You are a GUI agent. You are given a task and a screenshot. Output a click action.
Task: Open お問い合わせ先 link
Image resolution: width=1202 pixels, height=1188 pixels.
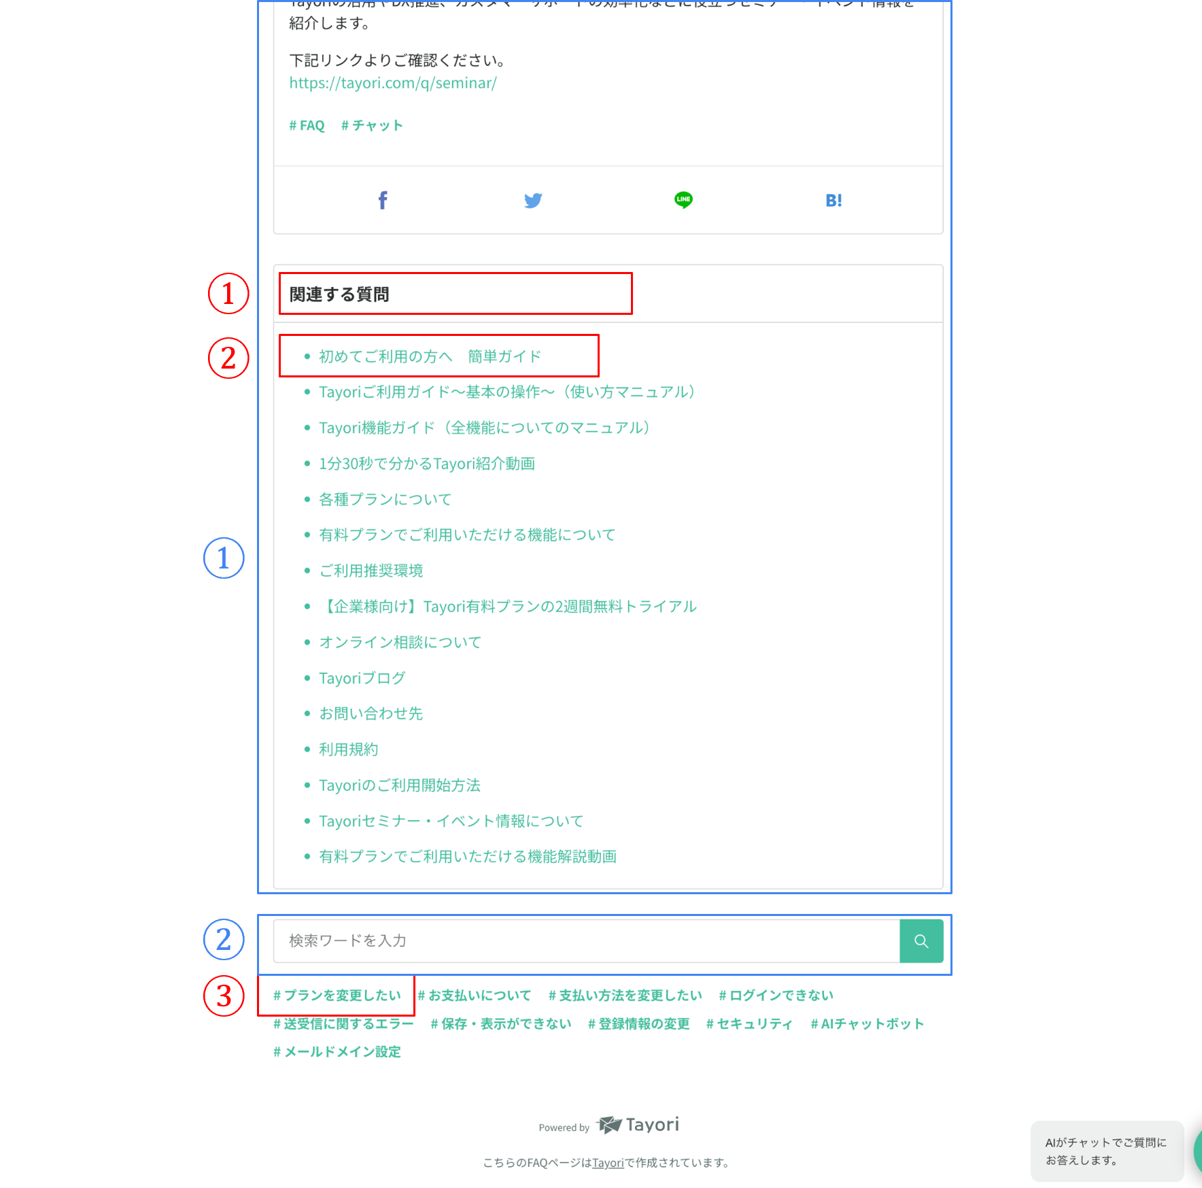click(371, 713)
